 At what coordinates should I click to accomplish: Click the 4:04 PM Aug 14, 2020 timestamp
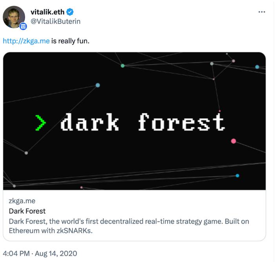point(40,253)
